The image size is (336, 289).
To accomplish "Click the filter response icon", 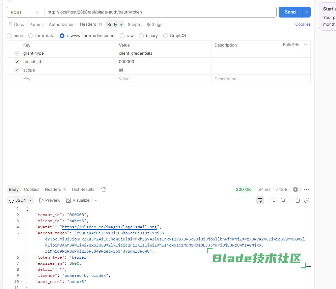I will pyautogui.click(x=274, y=200).
